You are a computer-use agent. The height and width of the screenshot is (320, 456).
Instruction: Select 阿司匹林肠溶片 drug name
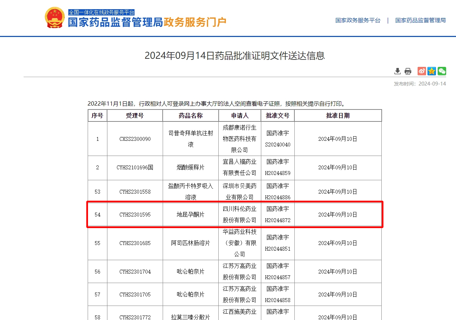[190, 243]
